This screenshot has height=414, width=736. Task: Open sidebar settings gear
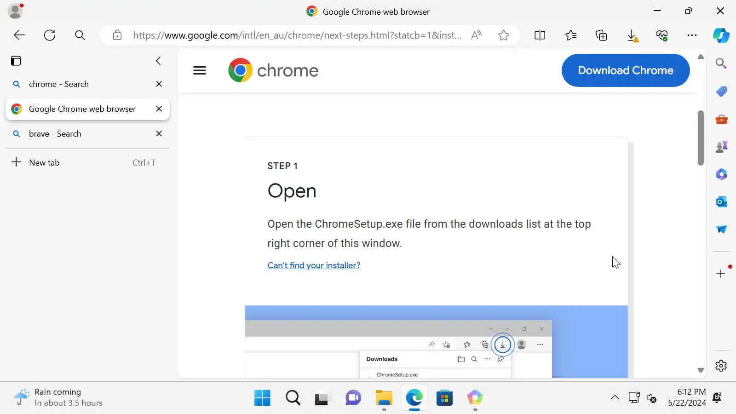coord(721,366)
